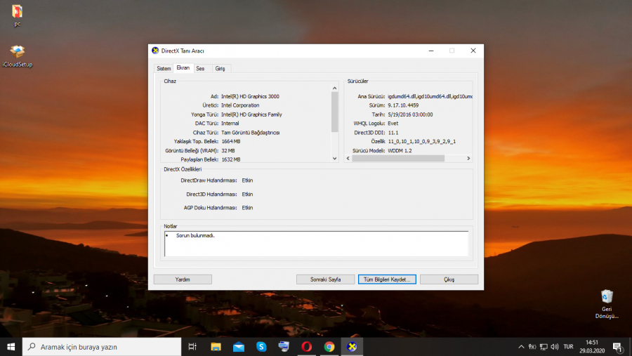The width and height of the screenshot is (632, 356).
Task: Show hidden system tray icons
Action: point(521,346)
